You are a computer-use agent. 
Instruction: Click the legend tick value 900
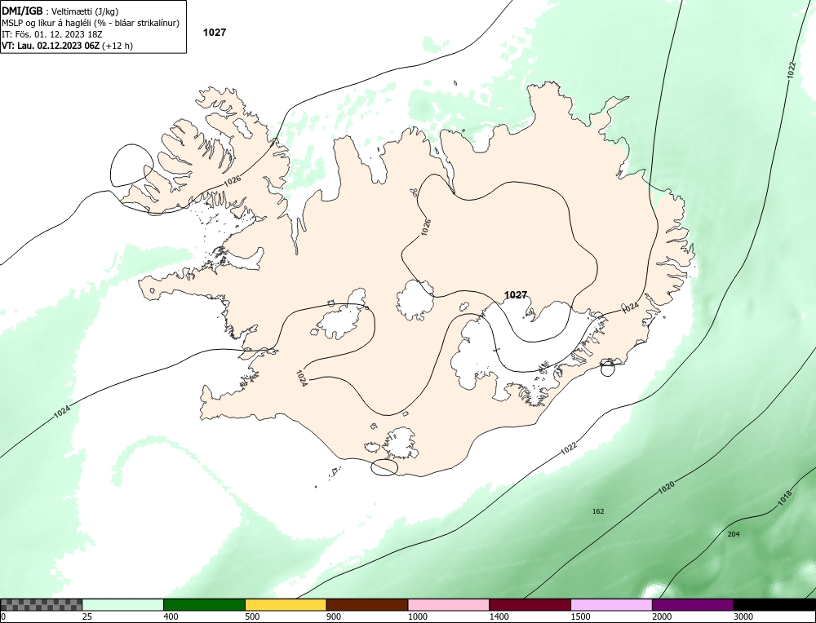pyautogui.click(x=334, y=616)
